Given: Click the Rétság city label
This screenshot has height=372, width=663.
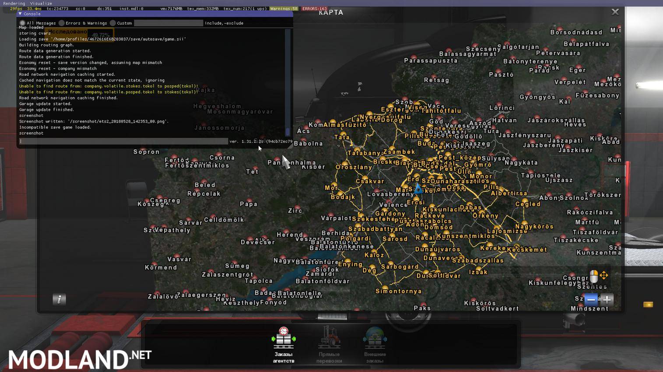Looking at the screenshot, I should click(x=437, y=80).
